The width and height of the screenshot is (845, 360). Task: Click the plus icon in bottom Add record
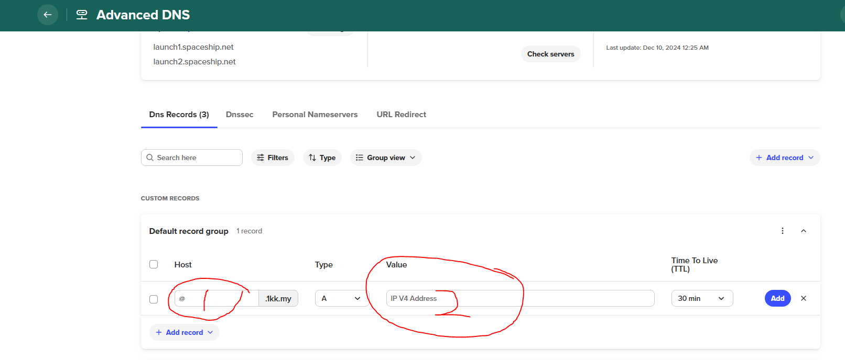[159, 332]
